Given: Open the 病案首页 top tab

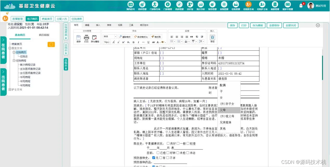Looking at the screenshot, I should point(47,19).
